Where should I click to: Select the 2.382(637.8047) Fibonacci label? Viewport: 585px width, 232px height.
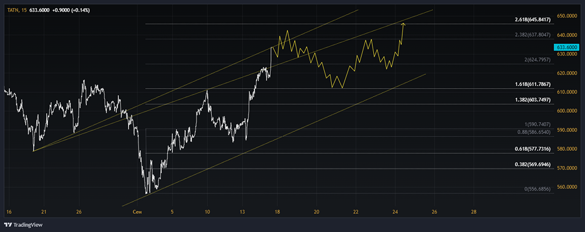pos(533,34)
